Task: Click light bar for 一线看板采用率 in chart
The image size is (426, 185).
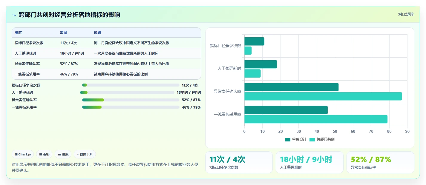Action: tap(316, 119)
